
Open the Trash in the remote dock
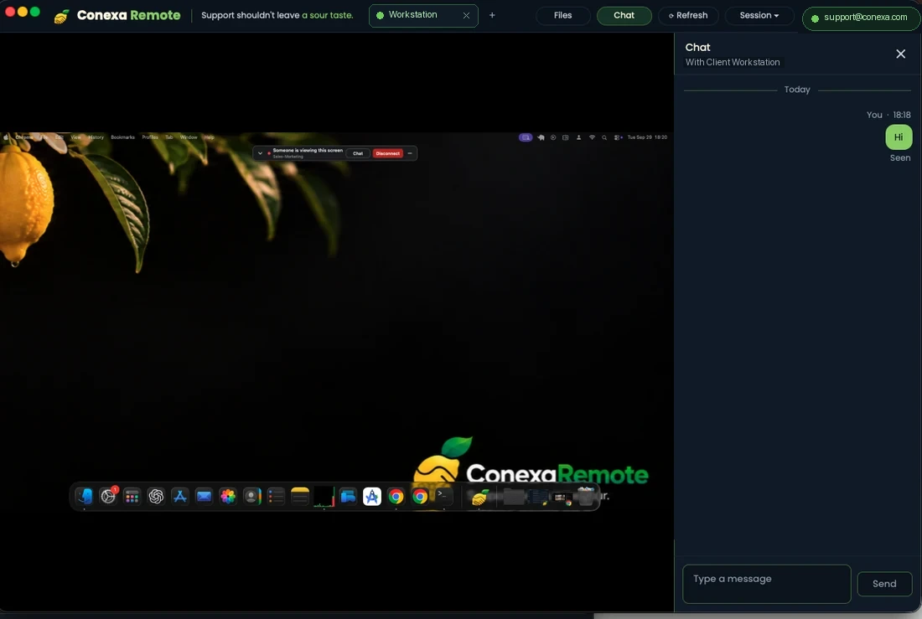pos(586,496)
